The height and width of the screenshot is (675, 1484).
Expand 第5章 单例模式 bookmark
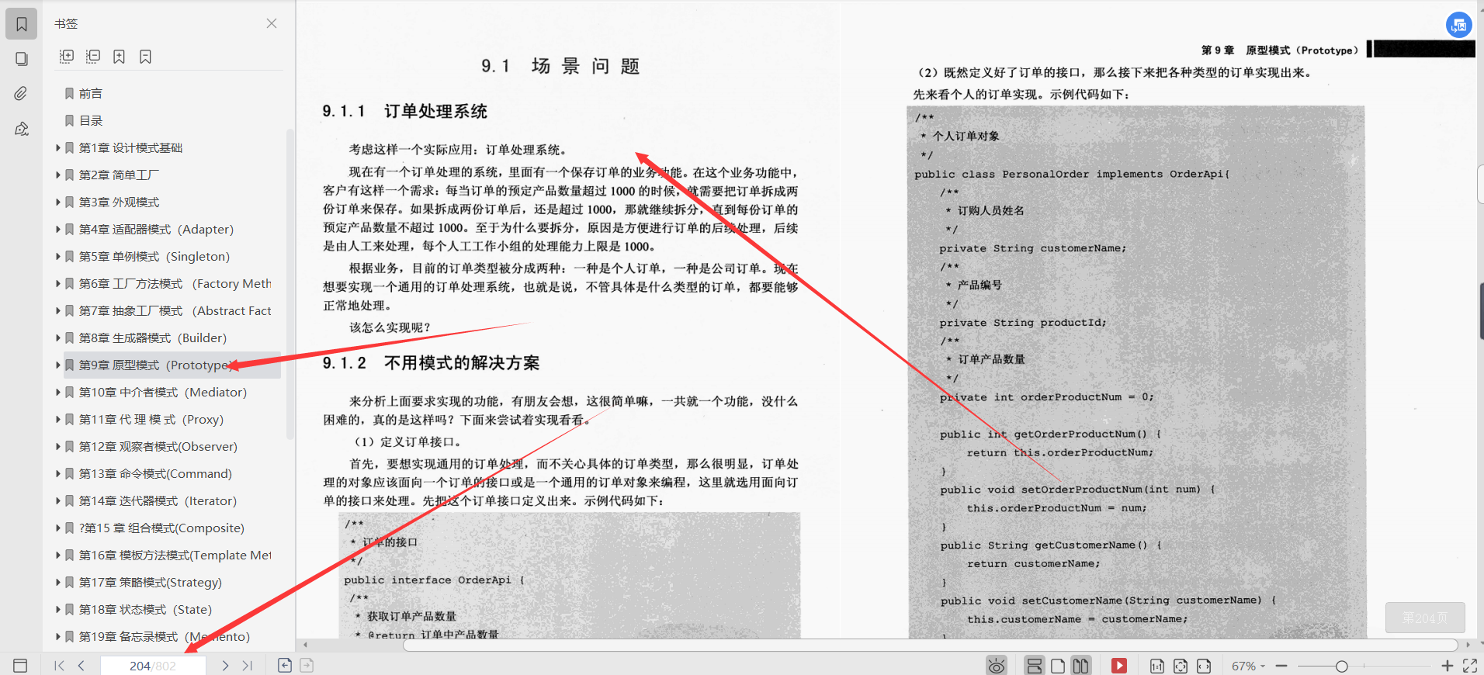pyautogui.click(x=58, y=256)
